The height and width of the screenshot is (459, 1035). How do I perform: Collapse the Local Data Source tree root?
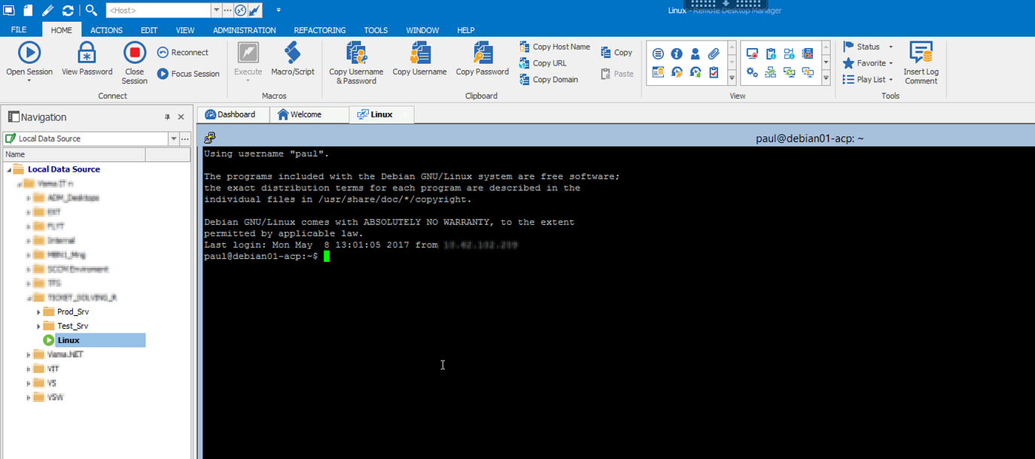click(x=10, y=170)
